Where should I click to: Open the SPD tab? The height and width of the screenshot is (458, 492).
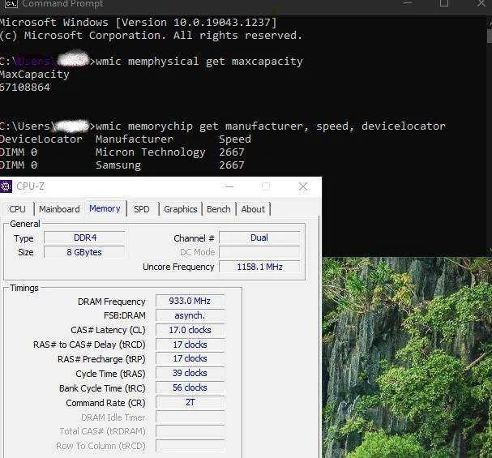pos(142,209)
